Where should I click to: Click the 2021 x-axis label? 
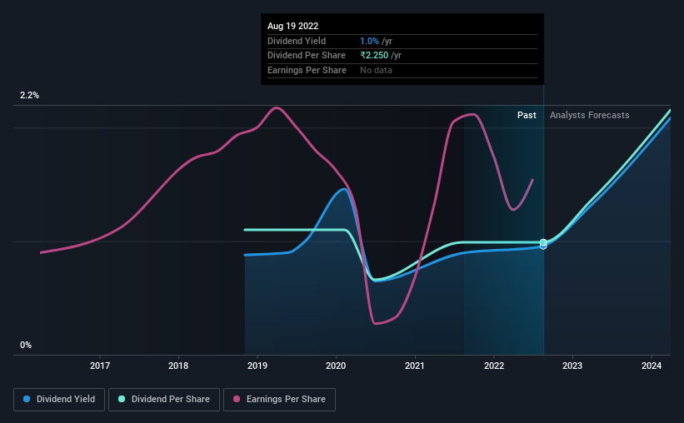pos(415,366)
